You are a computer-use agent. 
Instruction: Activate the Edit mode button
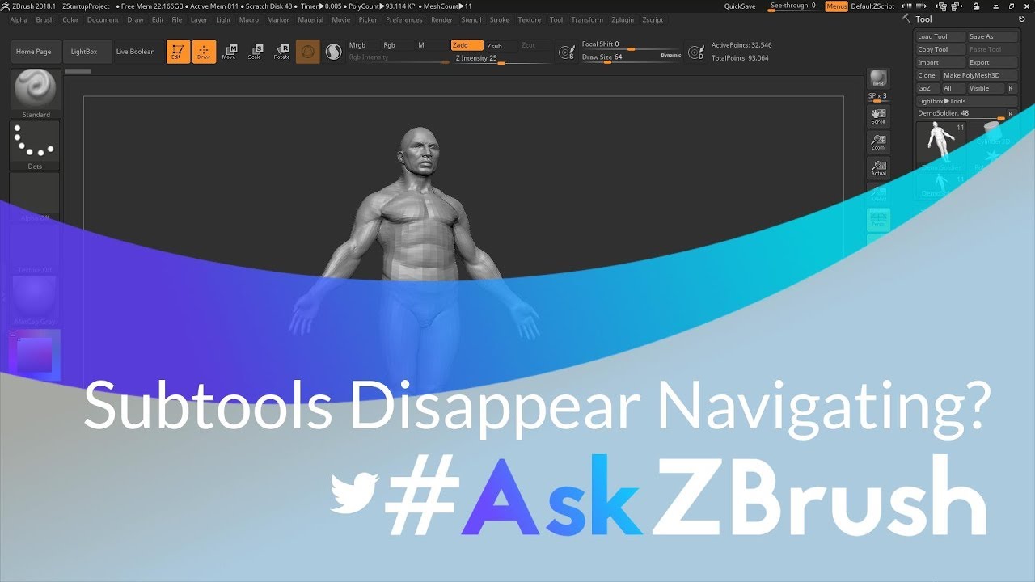coord(178,52)
